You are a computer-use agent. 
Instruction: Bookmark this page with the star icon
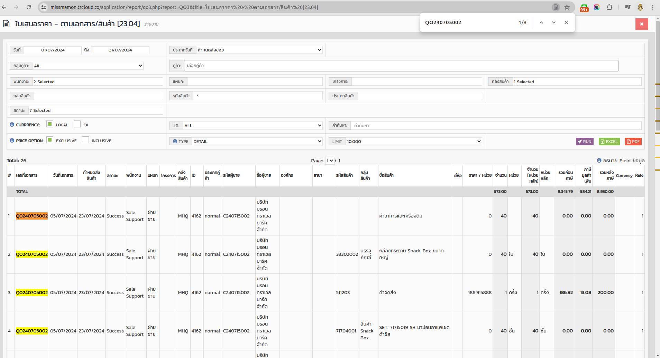click(567, 7)
